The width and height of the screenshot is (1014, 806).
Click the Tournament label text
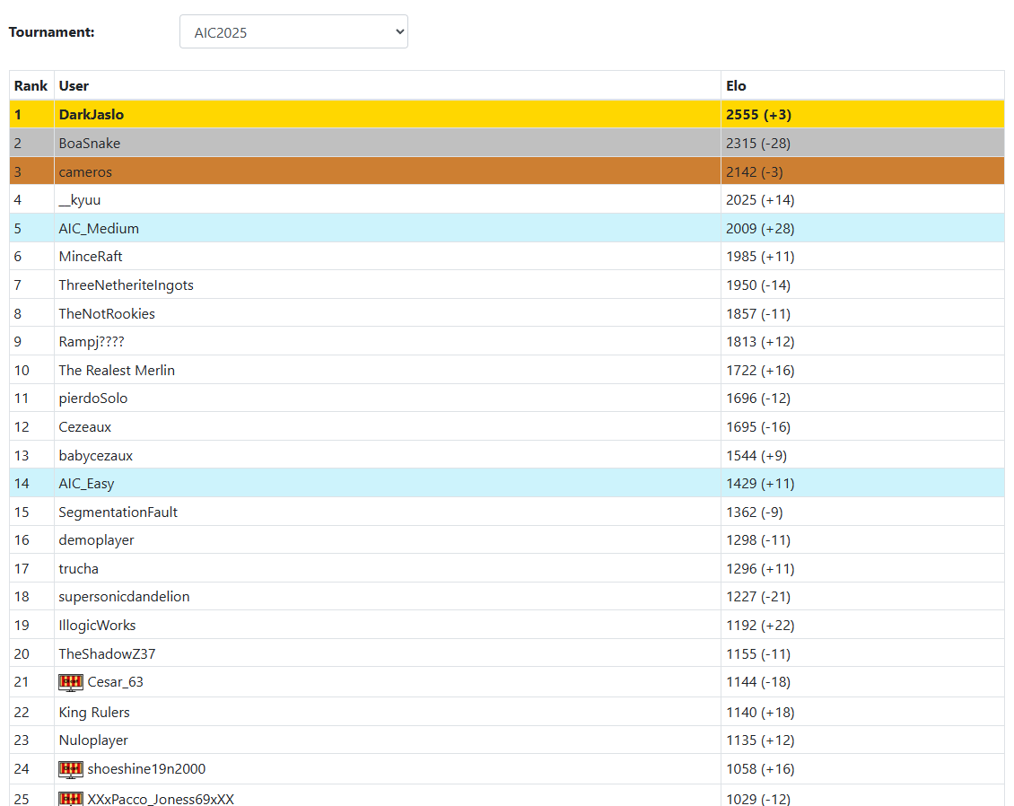click(51, 32)
